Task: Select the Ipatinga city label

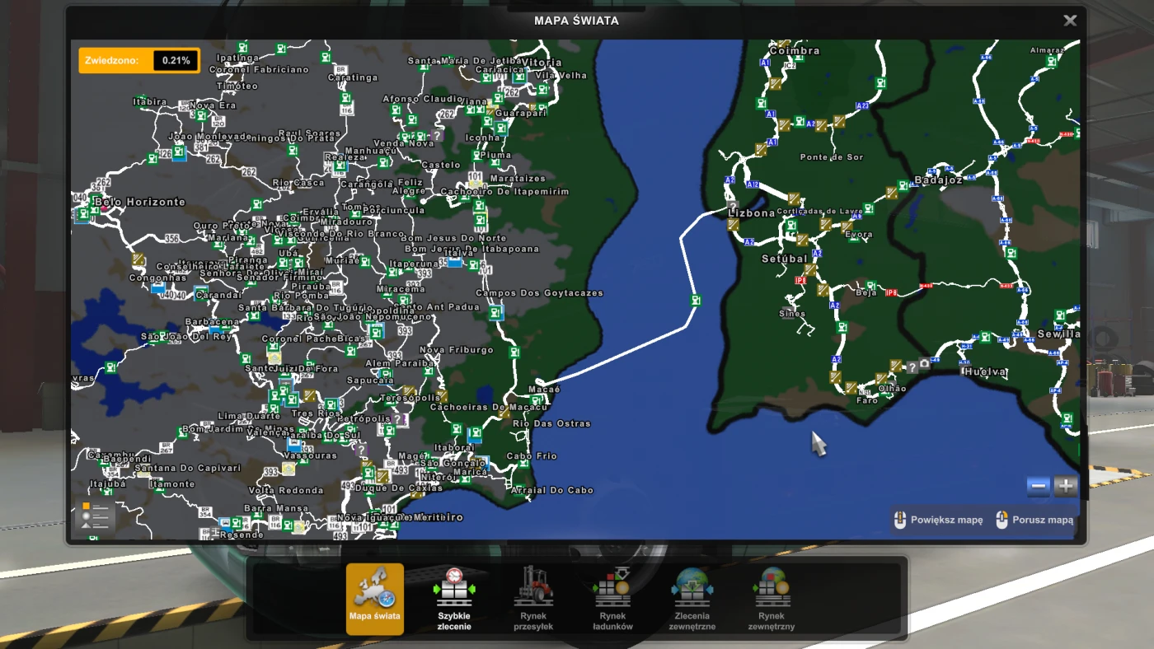Action: [237, 58]
